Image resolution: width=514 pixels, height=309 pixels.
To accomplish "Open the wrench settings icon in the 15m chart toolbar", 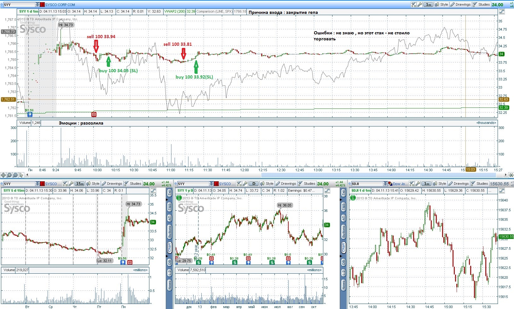I will tap(71, 184).
